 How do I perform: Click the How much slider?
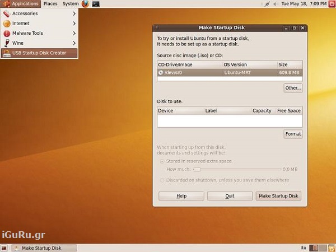click(x=237, y=169)
